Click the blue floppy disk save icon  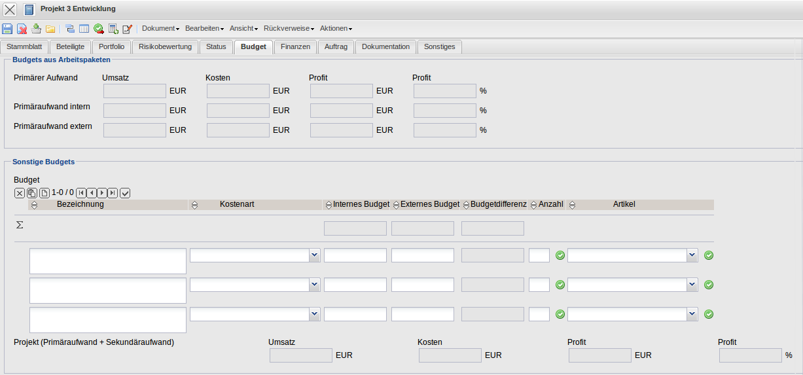(7, 29)
